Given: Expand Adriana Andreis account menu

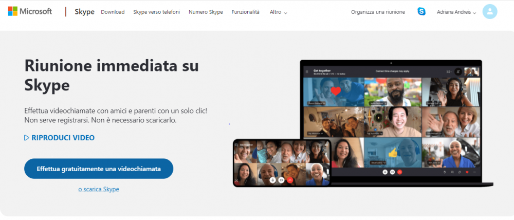Looking at the screenshot, I should point(456,12).
